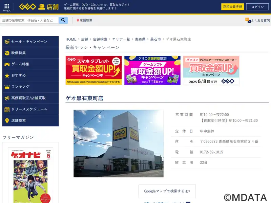Image resolution: width=271 pixels, height=203 pixels.
Task: Open the よくある質問 link
Action: (260, 20)
